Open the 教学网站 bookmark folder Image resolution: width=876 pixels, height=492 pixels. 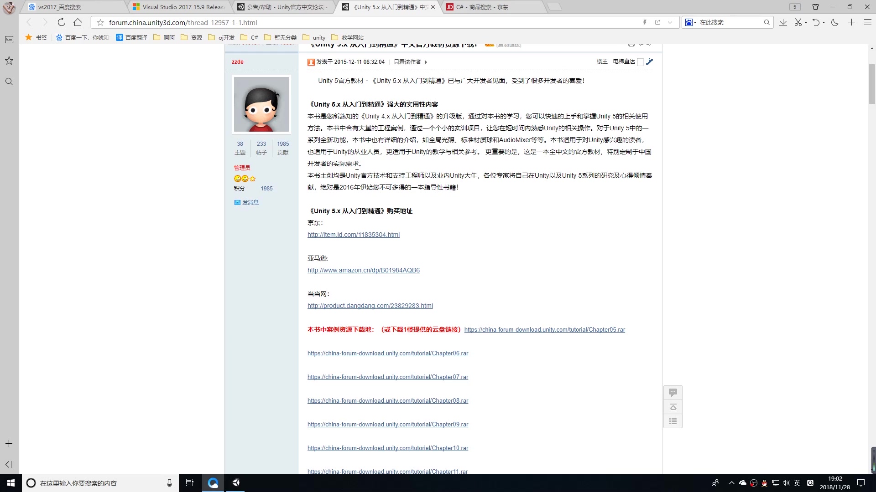pyautogui.click(x=347, y=37)
